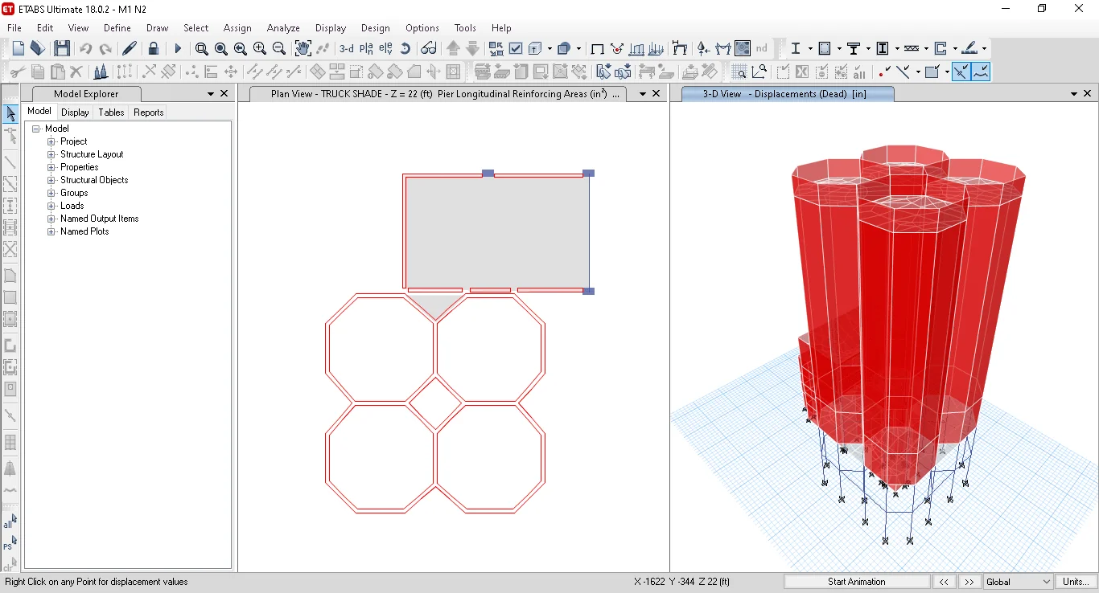Select the pointer Select Object tool

(x=10, y=114)
